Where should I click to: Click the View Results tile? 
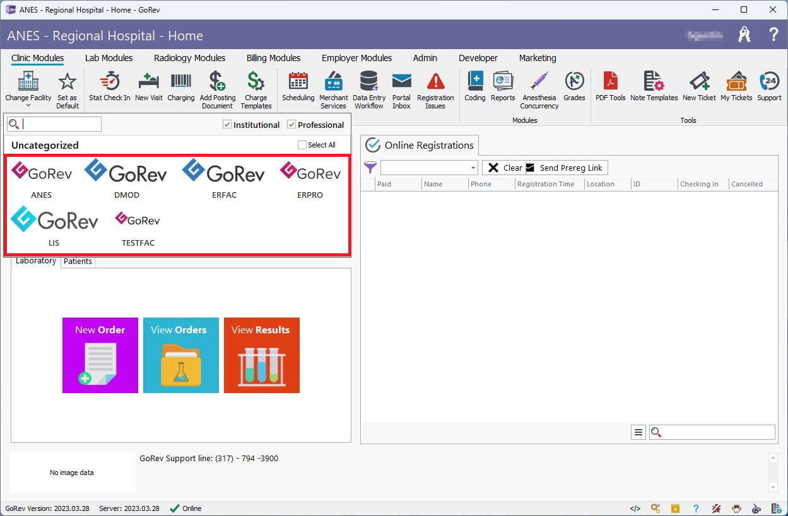[262, 355]
